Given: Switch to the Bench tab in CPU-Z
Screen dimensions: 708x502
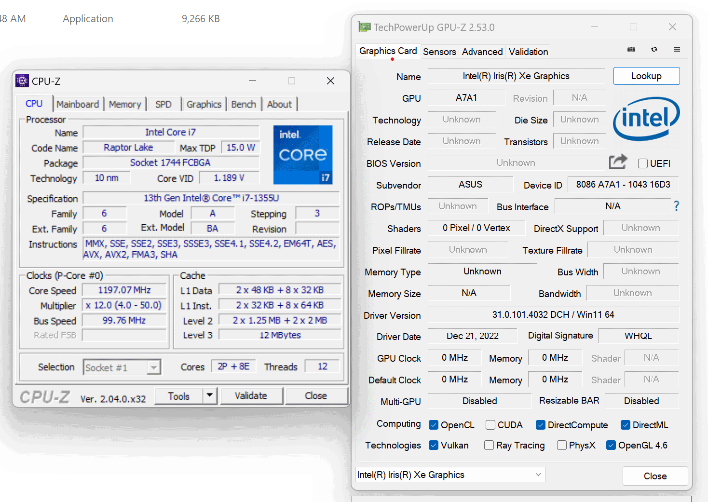Looking at the screenshot, I should pos(244,104).
